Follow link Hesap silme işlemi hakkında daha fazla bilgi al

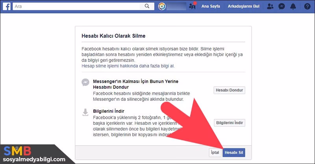(128, 66)
